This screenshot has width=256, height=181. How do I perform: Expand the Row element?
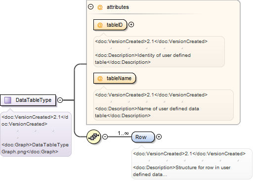pyautogui.click(x=159, y=136)
